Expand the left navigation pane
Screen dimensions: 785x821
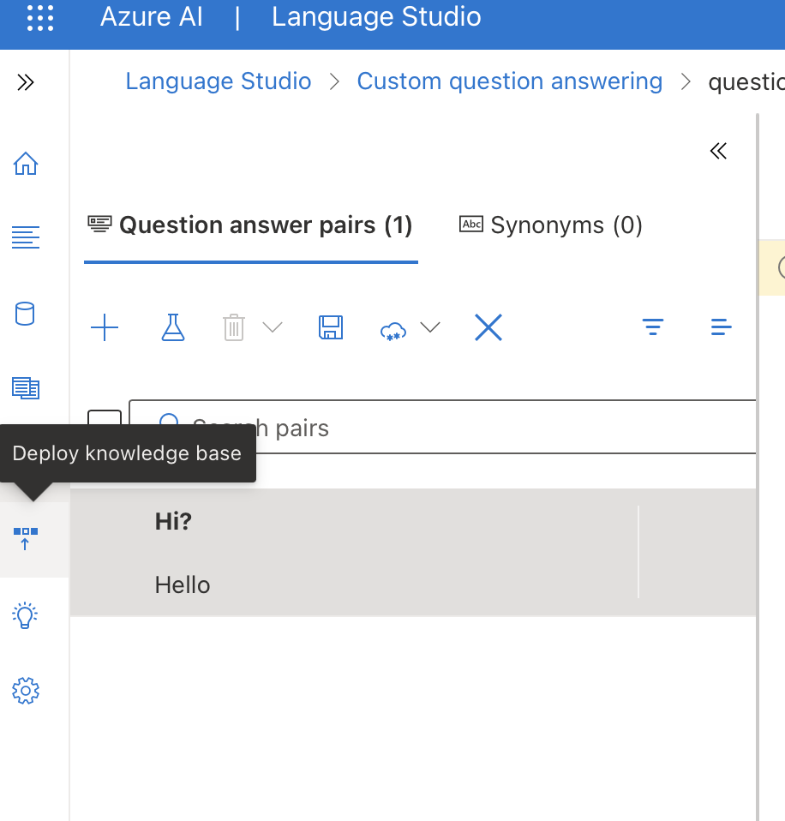pos(25,82)
